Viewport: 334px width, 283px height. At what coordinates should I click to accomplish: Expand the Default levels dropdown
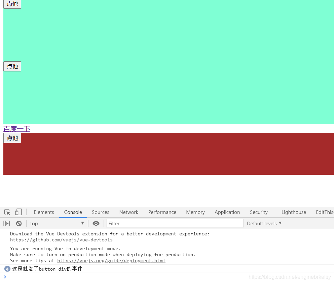(x=264, y=223)
